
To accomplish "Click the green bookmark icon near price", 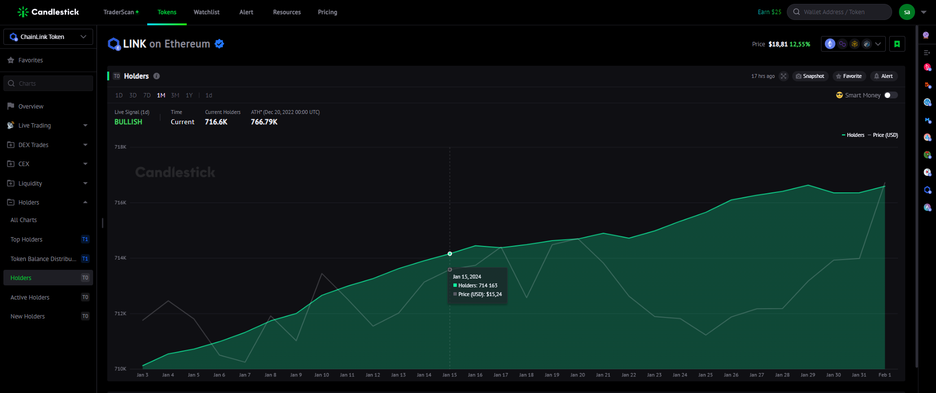I will coord(897,44).
